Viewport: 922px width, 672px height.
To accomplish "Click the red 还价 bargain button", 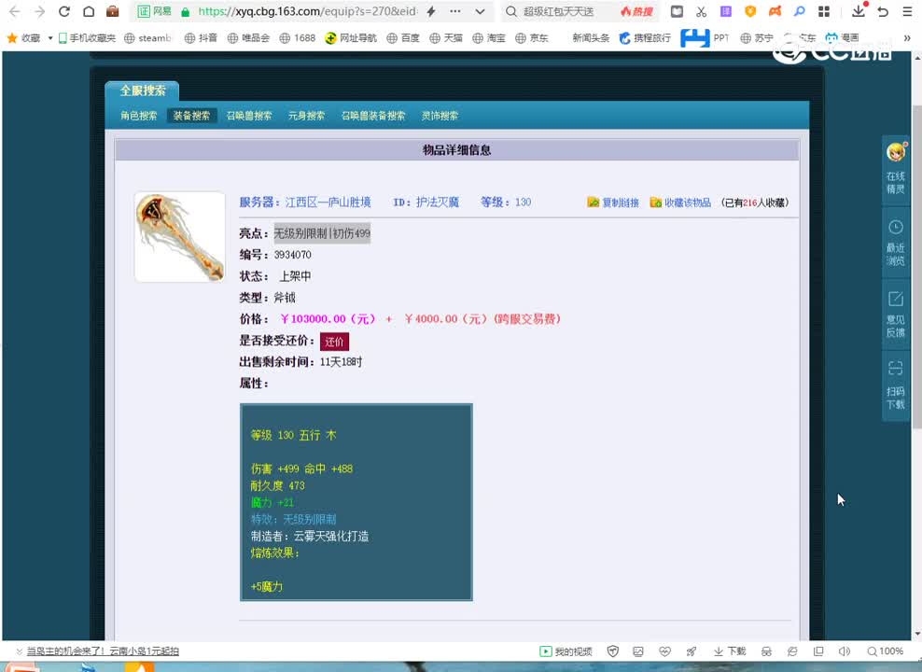I will click(x=334, y=342).
